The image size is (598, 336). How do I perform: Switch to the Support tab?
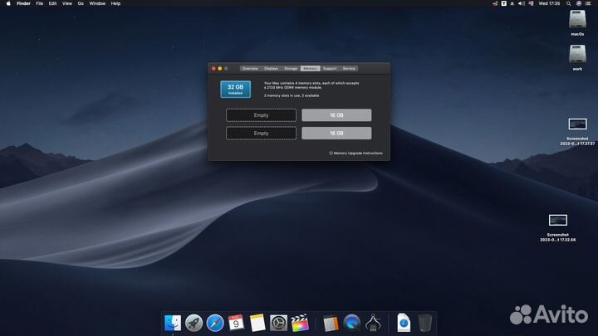point(330,69)
